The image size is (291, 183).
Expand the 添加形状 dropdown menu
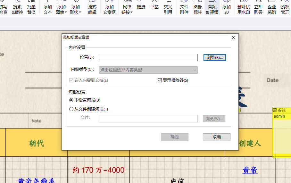80,12
